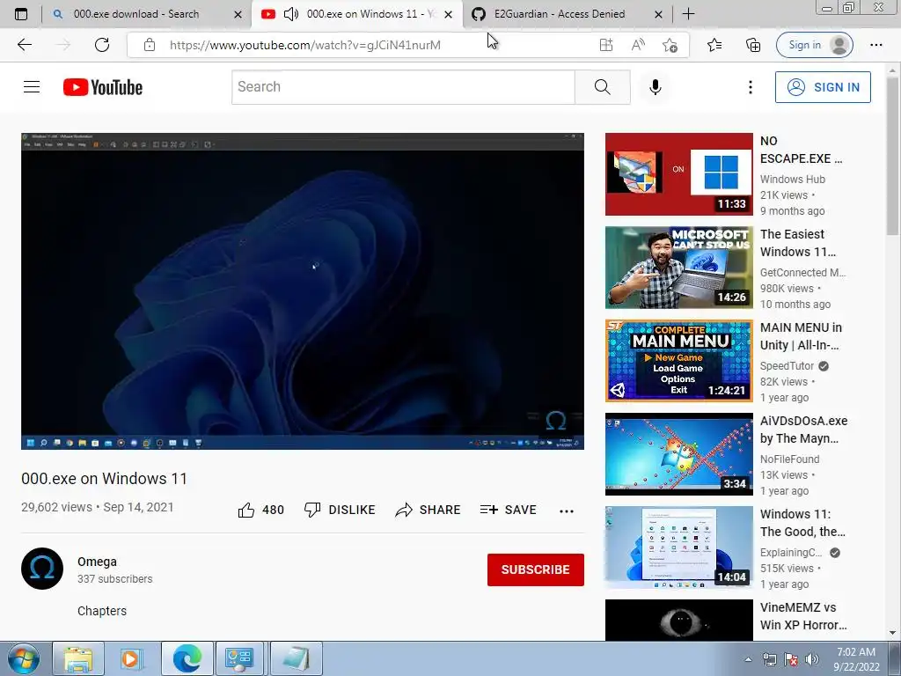Switch to 000.exe download Search tab
This screenshot has height=676, width=901.
point(136,14)
